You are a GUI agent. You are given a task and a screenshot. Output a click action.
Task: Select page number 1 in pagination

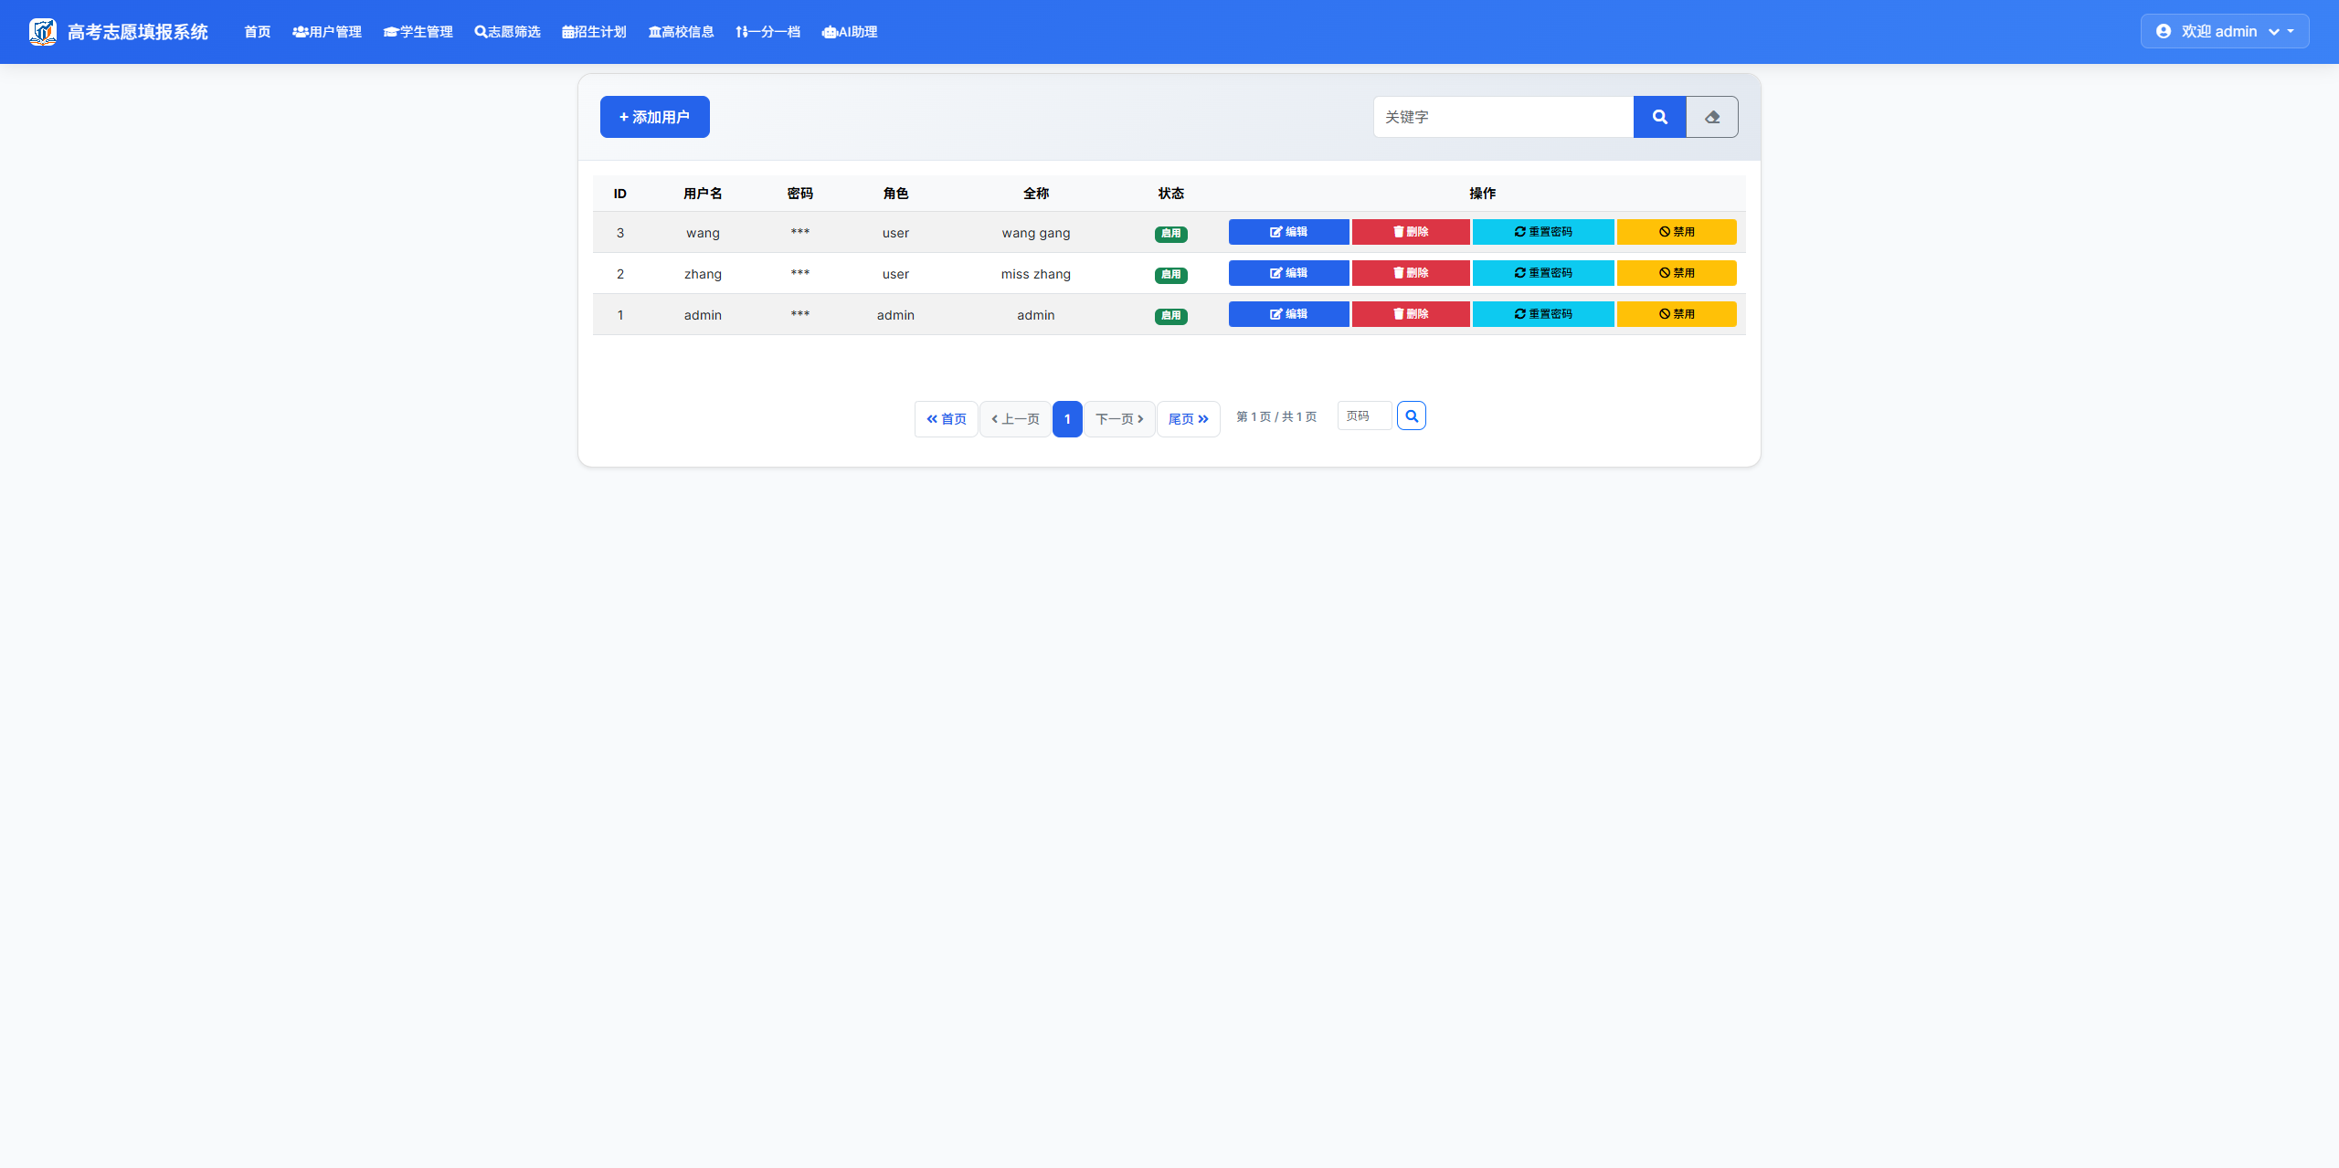[x=1066, y=419]
